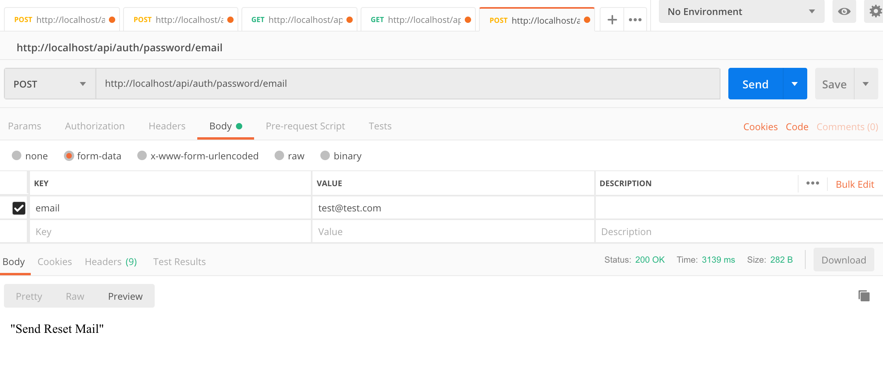Switch response view to Pretty

click(x=29, y=296)
